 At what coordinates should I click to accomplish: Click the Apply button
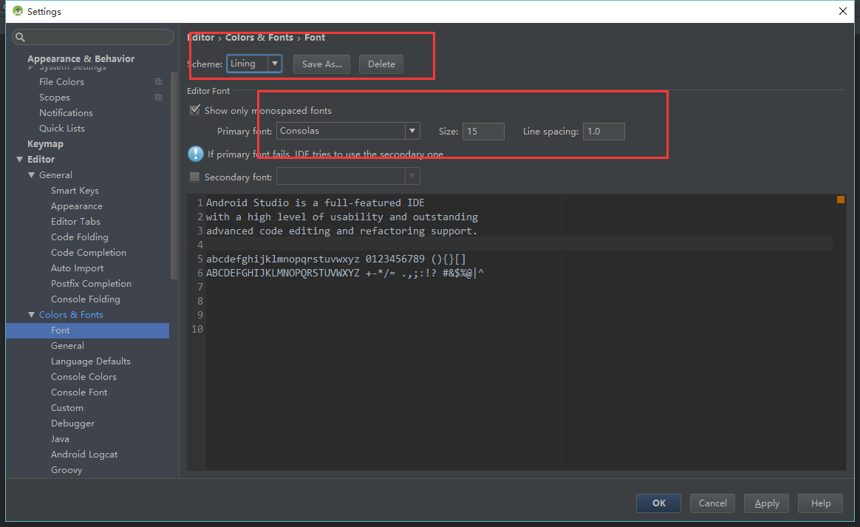766,503
